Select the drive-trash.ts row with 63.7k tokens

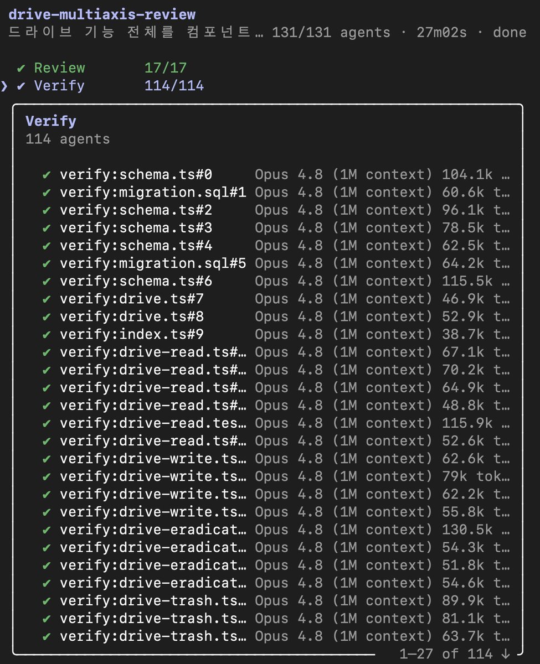[276, 636]
